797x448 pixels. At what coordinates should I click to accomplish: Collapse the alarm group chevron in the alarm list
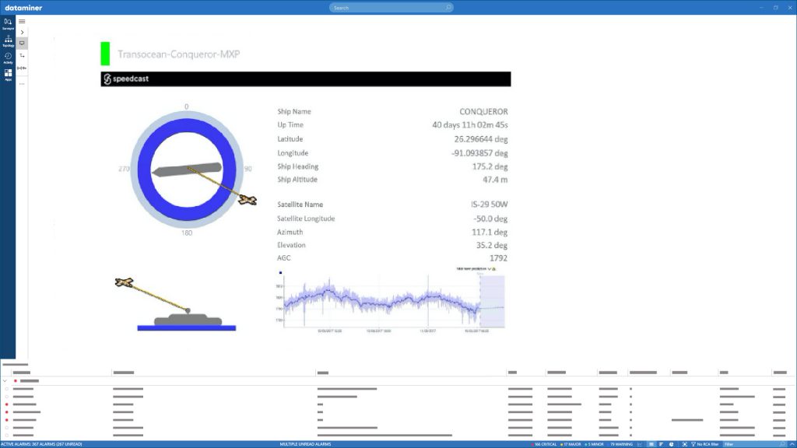5,380
